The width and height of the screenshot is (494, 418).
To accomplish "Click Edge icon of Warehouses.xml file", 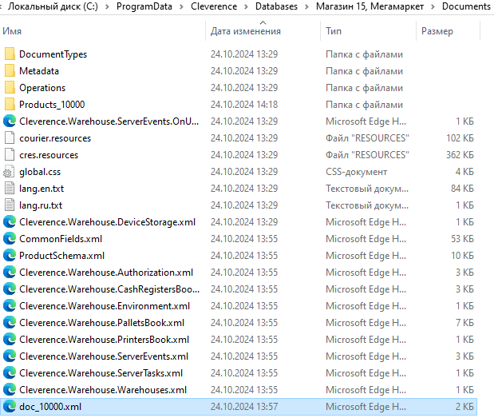I will pos(10,389).
